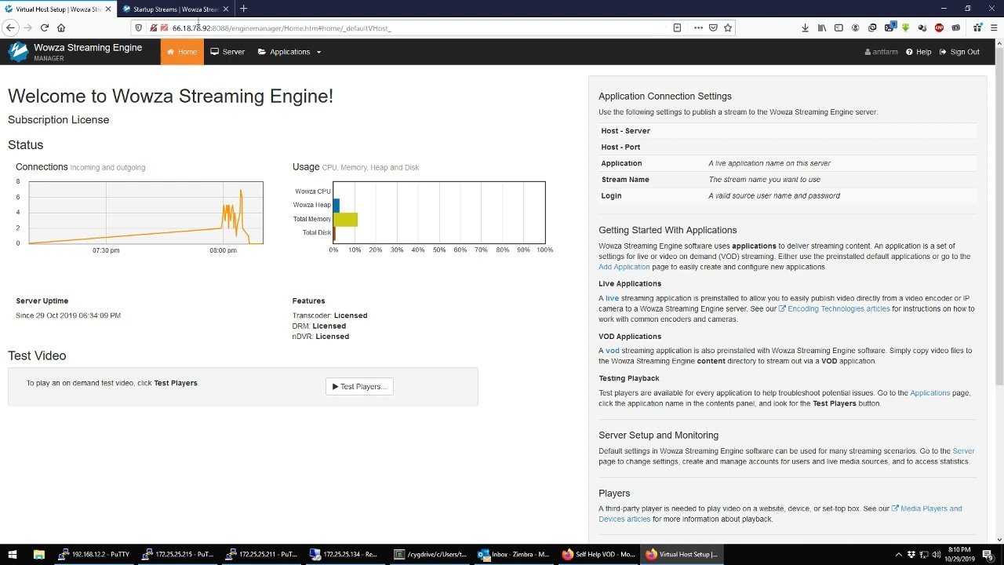Image resolution: width=1004 pixels, height=565 pixels.
Task: Click the red ABP adblock icon
Action: 939,27
